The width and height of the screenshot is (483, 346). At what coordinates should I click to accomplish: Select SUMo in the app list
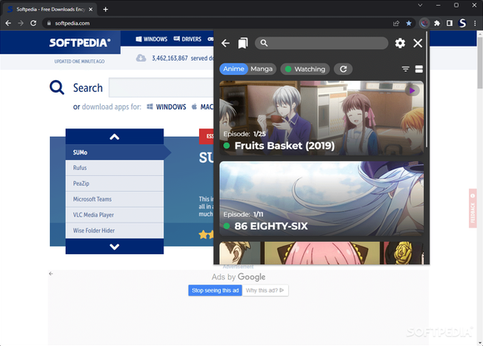115,153
